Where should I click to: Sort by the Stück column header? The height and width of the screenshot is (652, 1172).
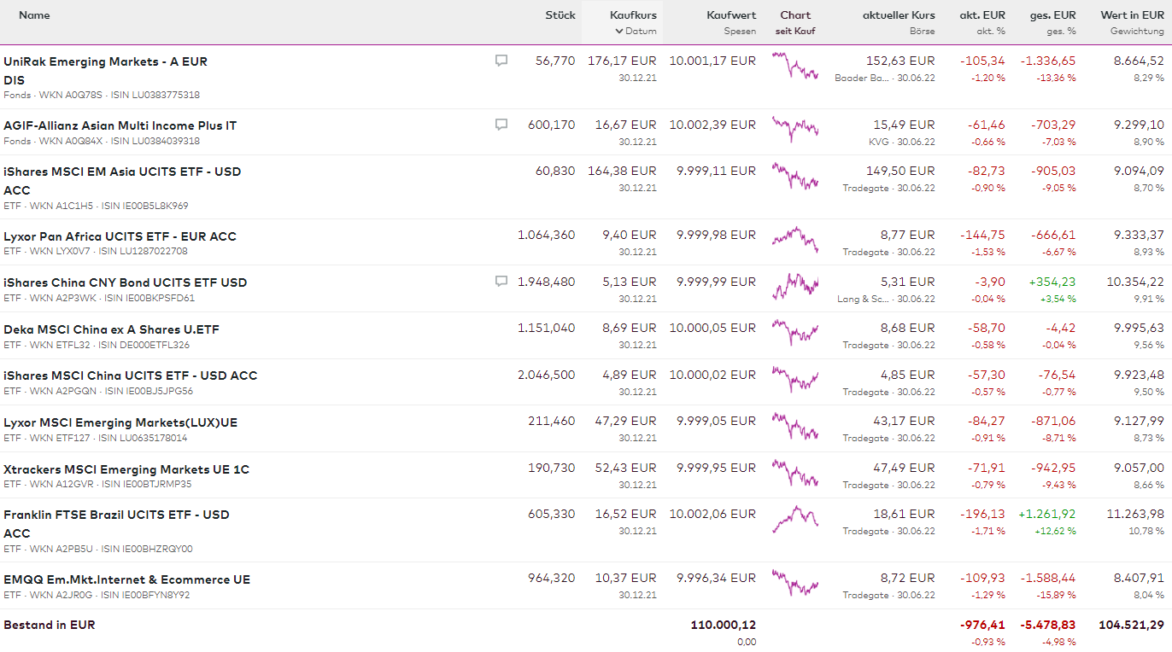point(560,15)
